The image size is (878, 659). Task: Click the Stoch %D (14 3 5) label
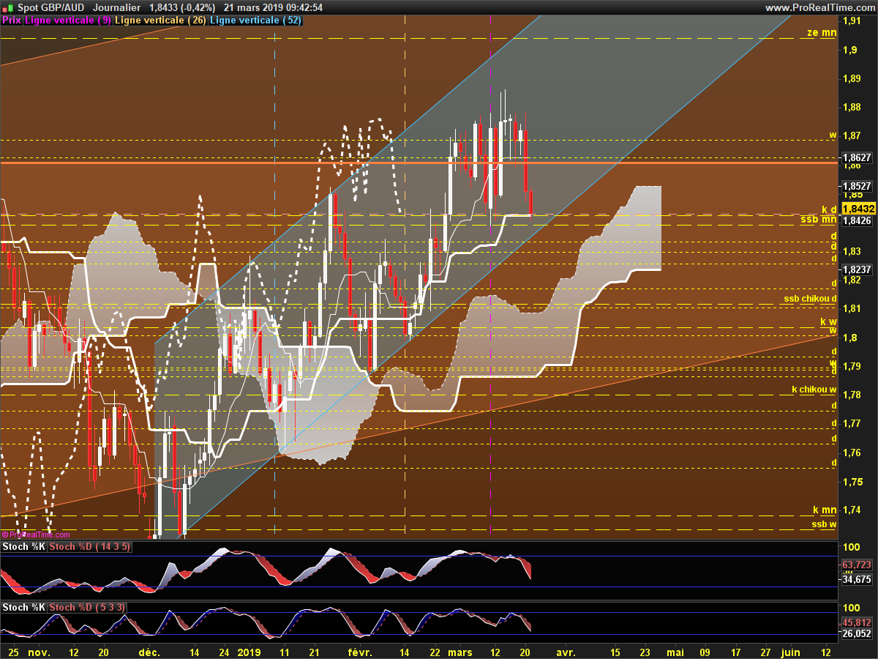pos(91,547)
